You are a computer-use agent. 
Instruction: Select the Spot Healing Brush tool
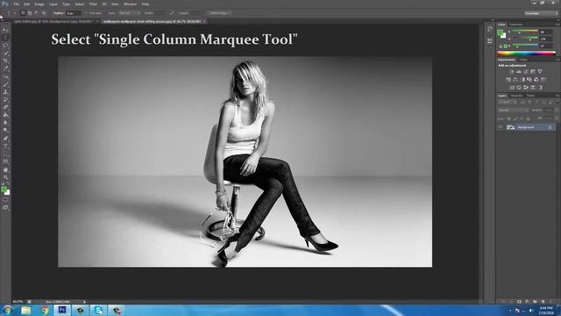(x=5, y=76)
